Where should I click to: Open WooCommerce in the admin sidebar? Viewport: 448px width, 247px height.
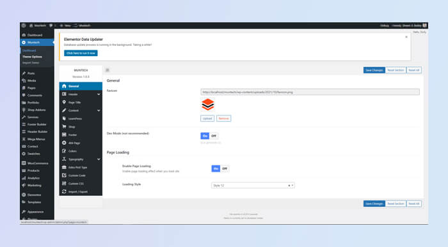pos(37,163)
